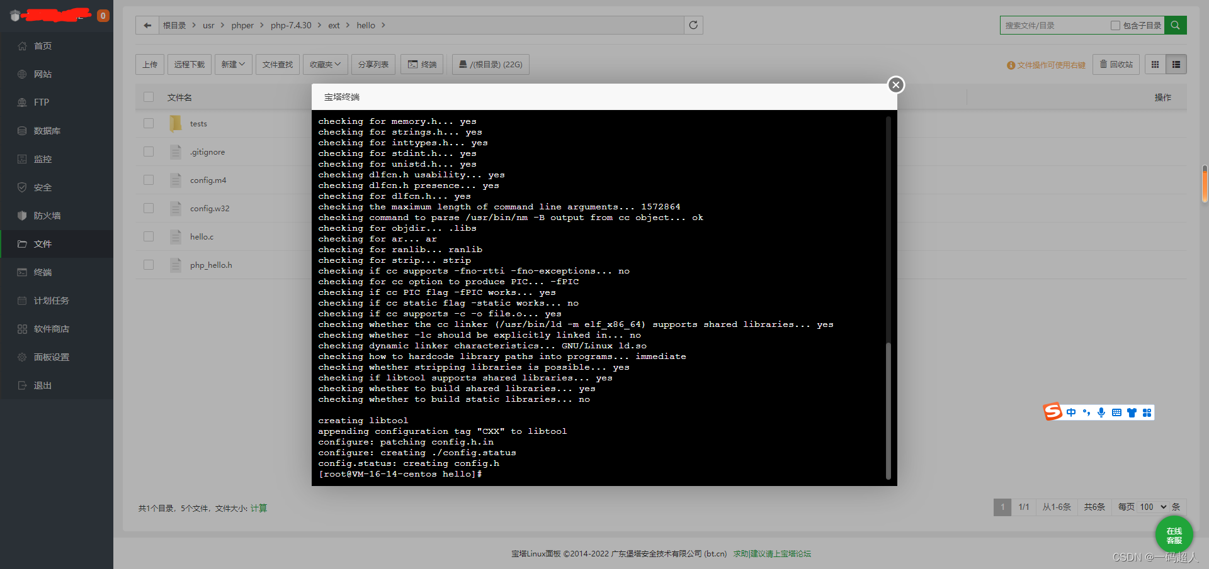Open the php_hello.h file name
The width and height of the screenshot is (1209, 569).
pos(211,265)
